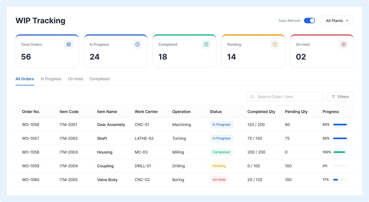Select the All Orders tab
The width and height of the screenshot is (369, 202).
click(x=25, y=79)
